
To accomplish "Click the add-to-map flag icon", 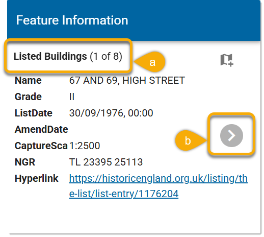I will click(x=227, y=60).
